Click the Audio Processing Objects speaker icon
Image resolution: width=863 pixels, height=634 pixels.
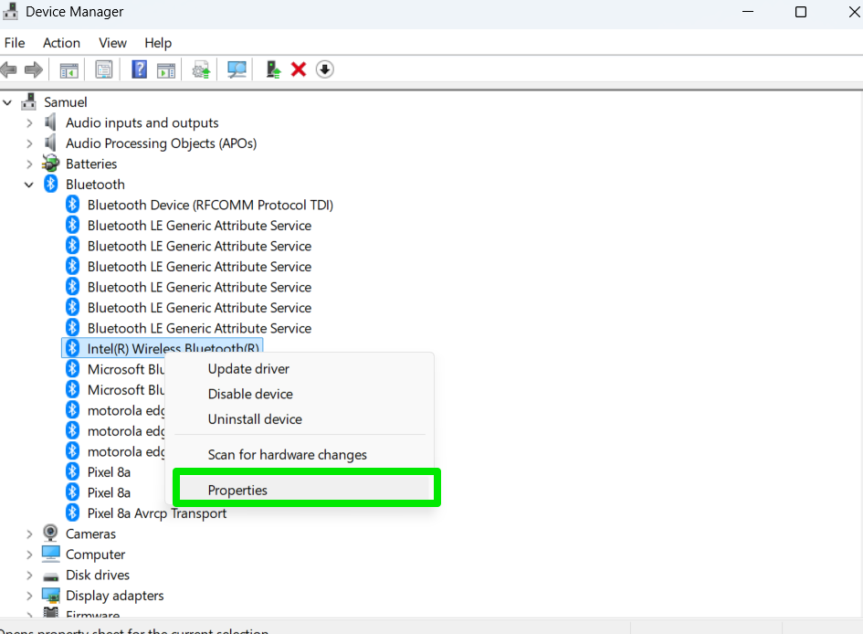(x=50, y=143)
